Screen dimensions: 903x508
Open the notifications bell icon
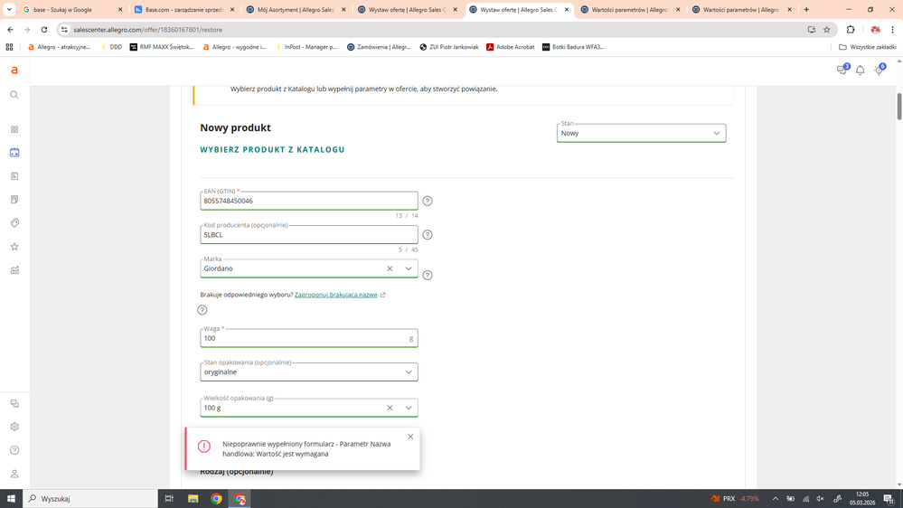coord(860,71)
